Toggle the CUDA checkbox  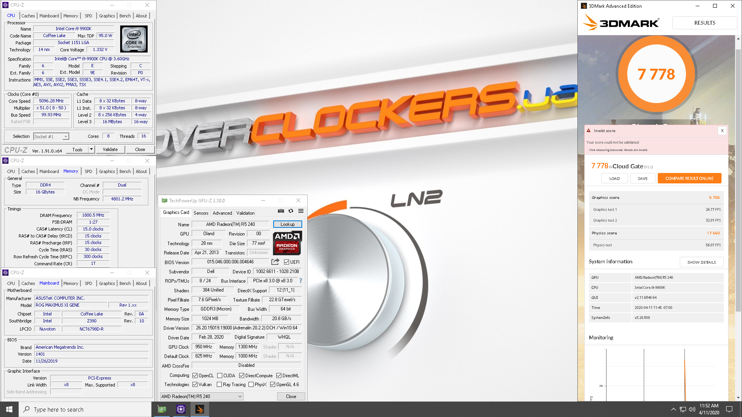[x=220, y=376]
